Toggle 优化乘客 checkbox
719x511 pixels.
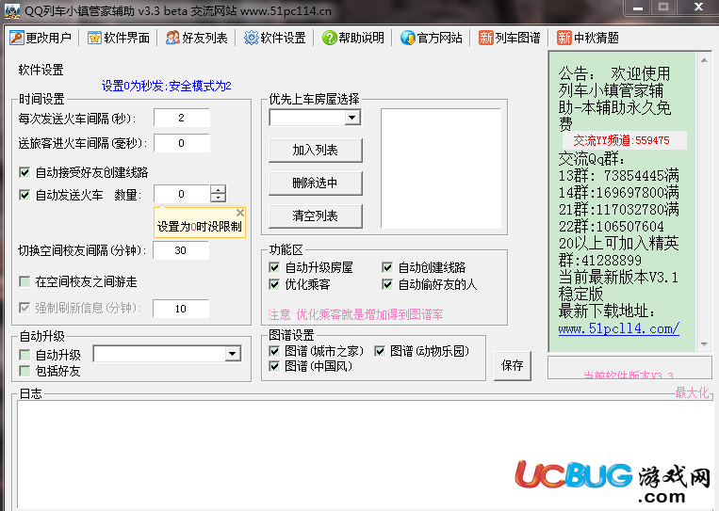click(274, 284)
